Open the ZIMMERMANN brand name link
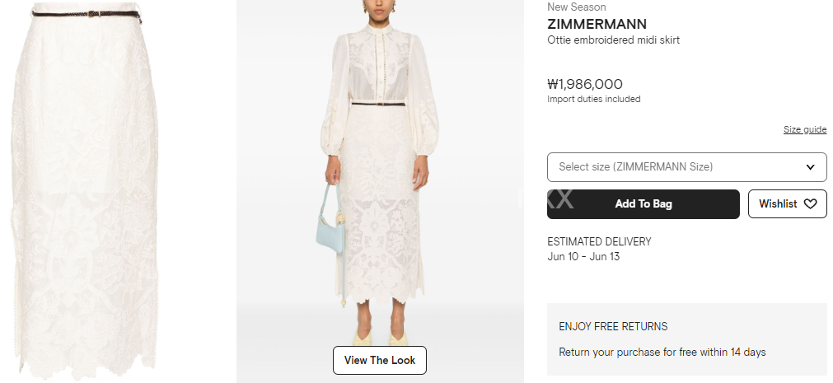The image size is (833, 383). click(x=597, y=24)
